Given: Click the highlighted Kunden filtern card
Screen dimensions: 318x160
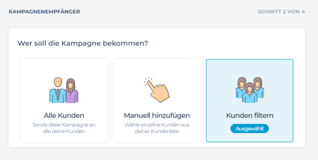Looking at the screenshot, I should pyautogui.click(x=250, y=101).
